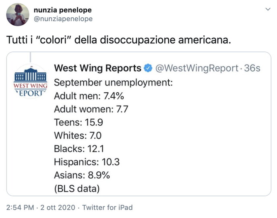The height and width of the screenshot is (218, 277).
Task: Click the blue verified badge
Action: (x=148, y=68)
